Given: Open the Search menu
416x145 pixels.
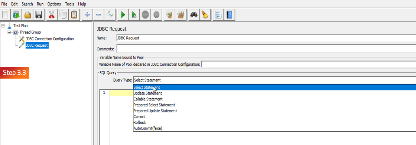Looking at the screenshot, I should [x=27, y=4].
